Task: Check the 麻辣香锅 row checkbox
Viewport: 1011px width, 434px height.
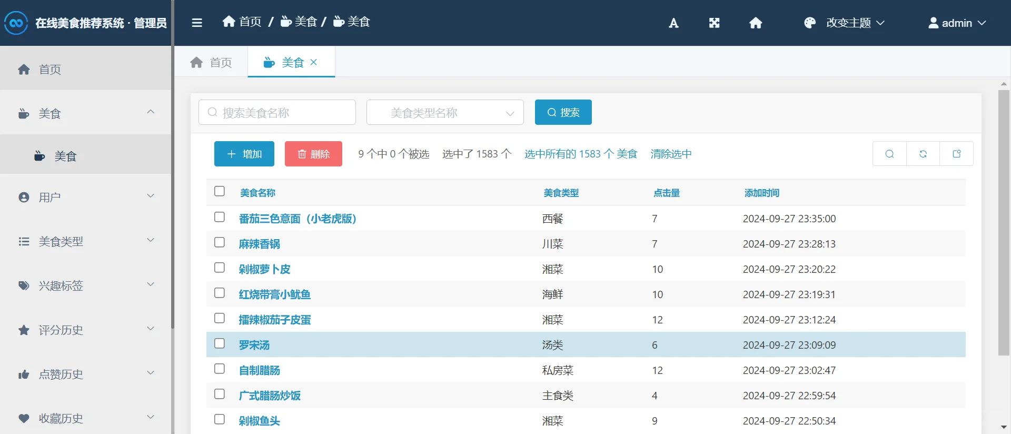Action: (220, 242)
